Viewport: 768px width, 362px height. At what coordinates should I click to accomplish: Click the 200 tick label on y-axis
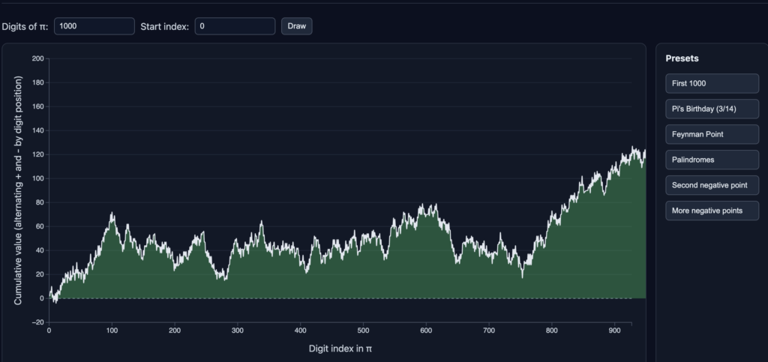coord(37,58)
